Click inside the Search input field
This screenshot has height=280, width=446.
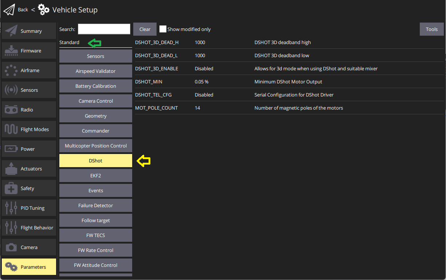click(104, 29)
